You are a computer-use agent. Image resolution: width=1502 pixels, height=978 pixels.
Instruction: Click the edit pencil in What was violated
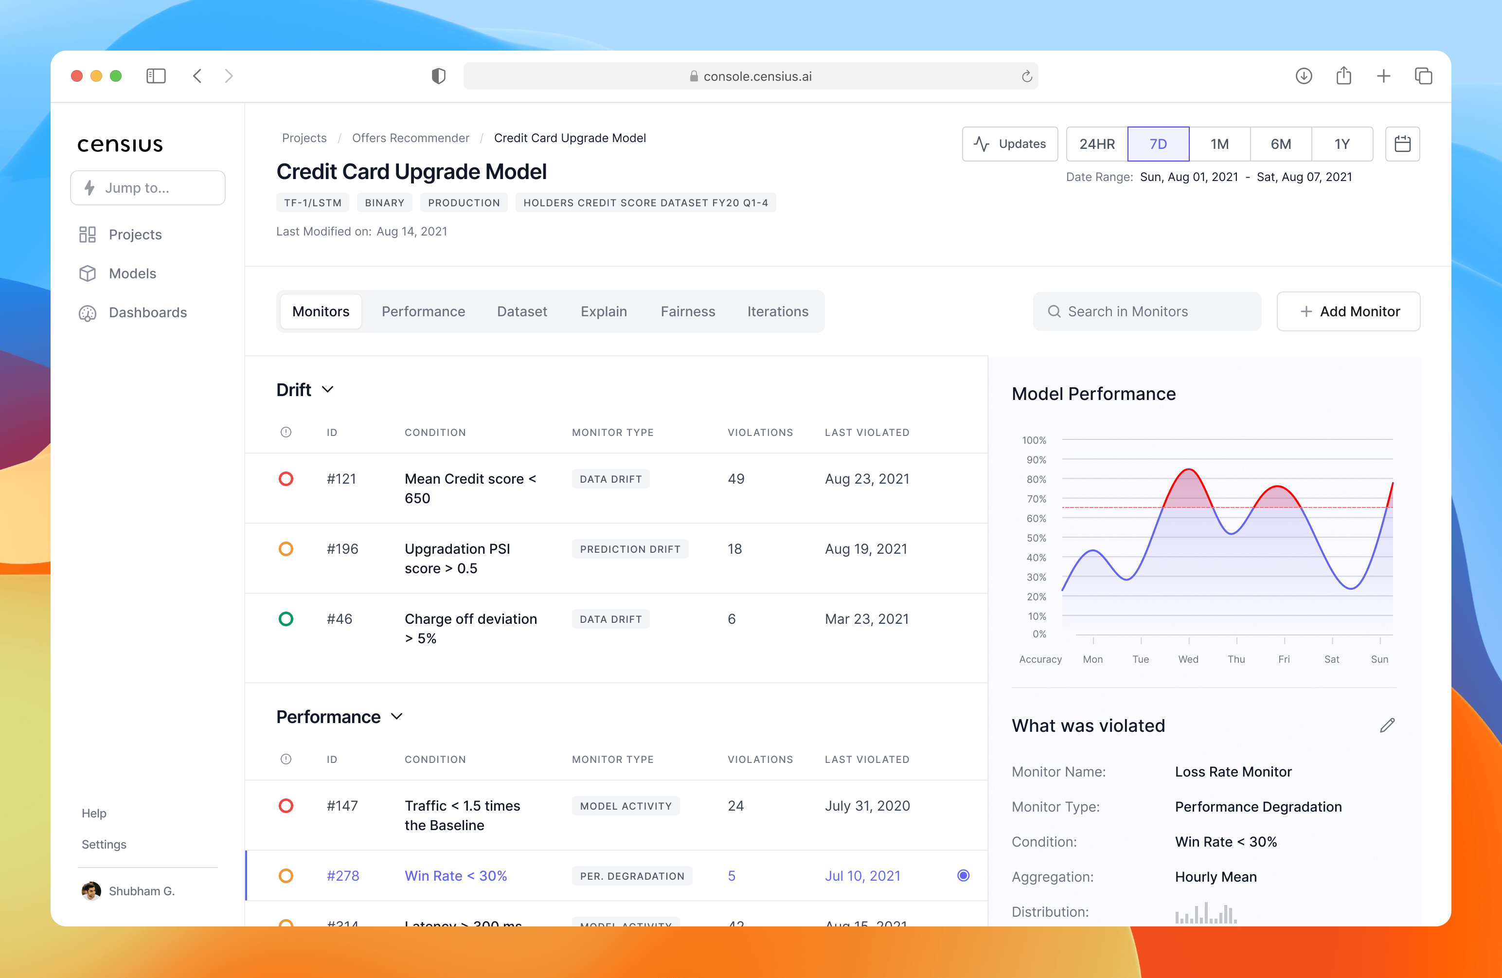coord(1387,725)
